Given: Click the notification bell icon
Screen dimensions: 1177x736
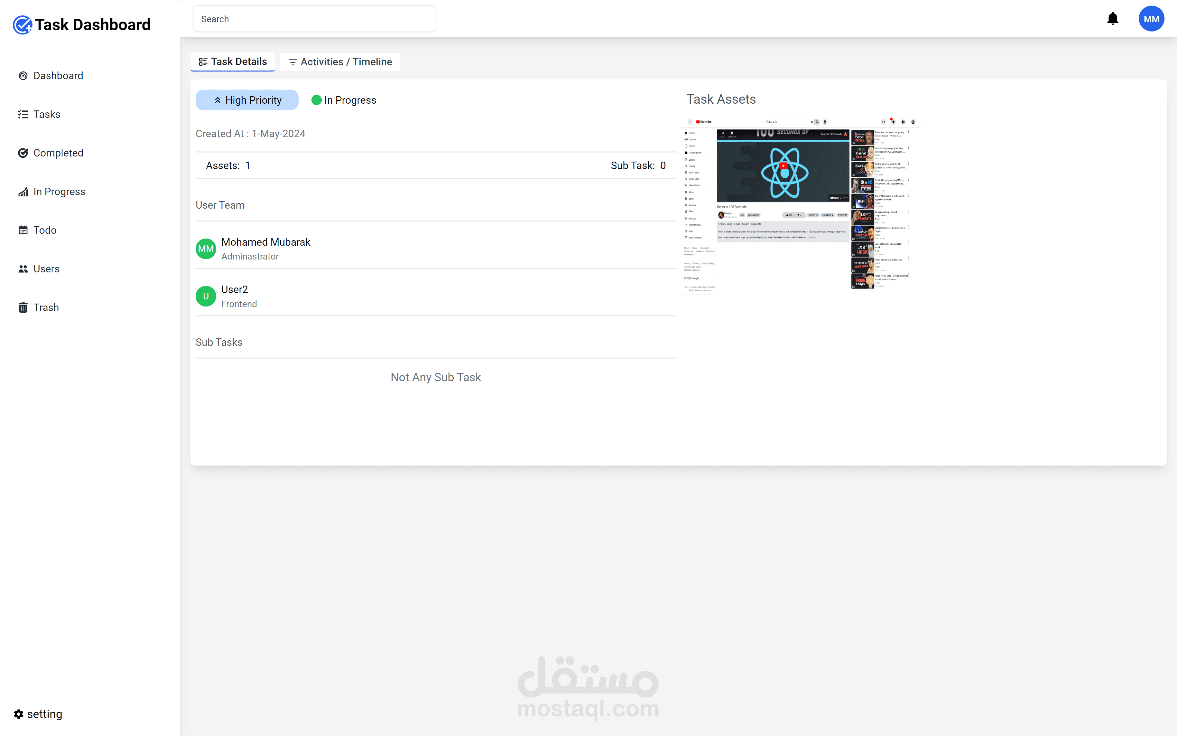Looking at the screenshot, I should (x=1112, y=19).
